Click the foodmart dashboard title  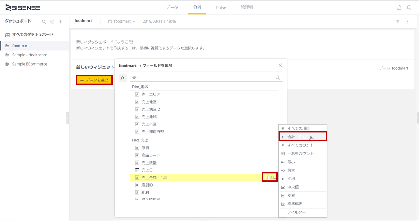coord(83,21)
